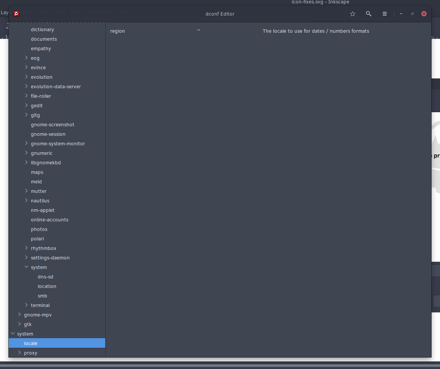This screenshot has height=369, width=440.
Task: Select the online-accounts tree item
Action: 57,220
